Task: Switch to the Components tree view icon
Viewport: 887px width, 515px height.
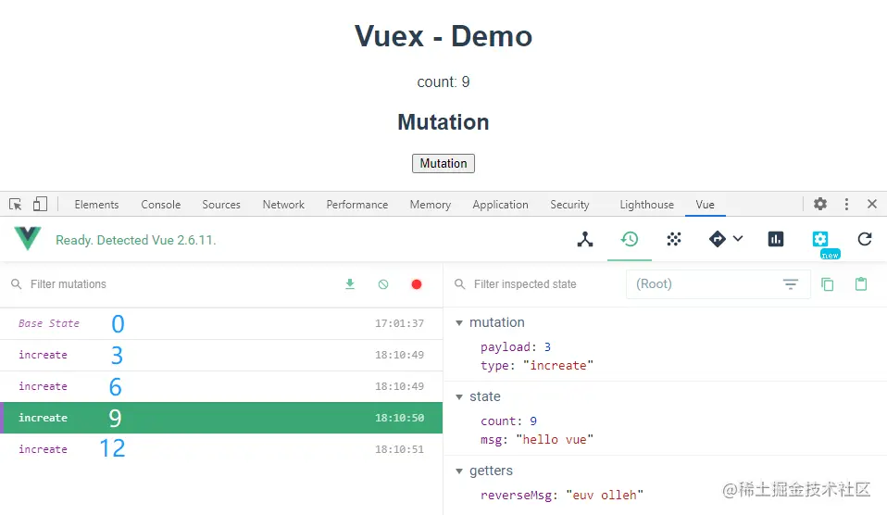Action: 585,239
